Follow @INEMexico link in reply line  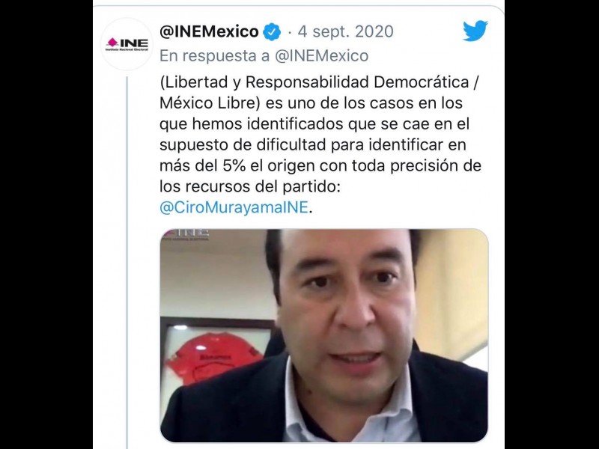coord(322,55)
